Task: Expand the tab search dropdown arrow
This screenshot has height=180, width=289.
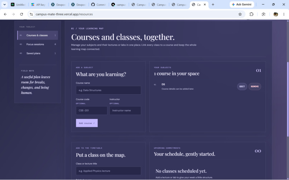Action: (4, 4)
